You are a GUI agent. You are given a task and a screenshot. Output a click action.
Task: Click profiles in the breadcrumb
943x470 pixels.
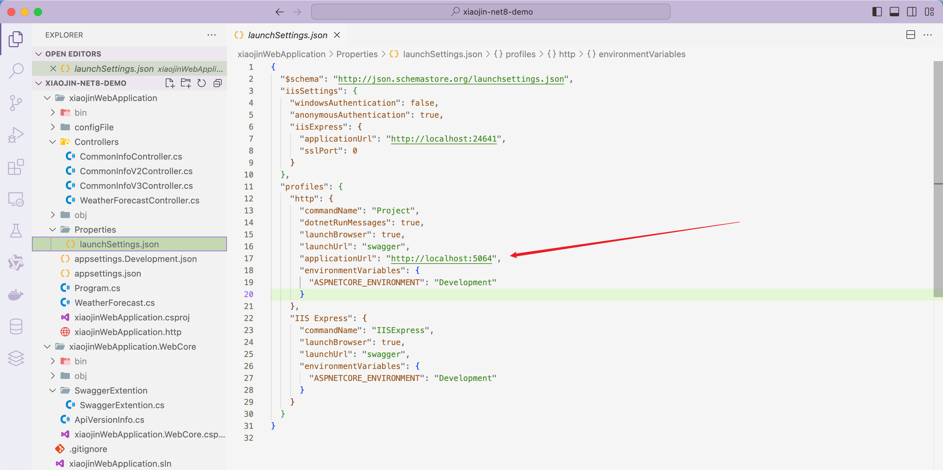click(x=520, y=54)
